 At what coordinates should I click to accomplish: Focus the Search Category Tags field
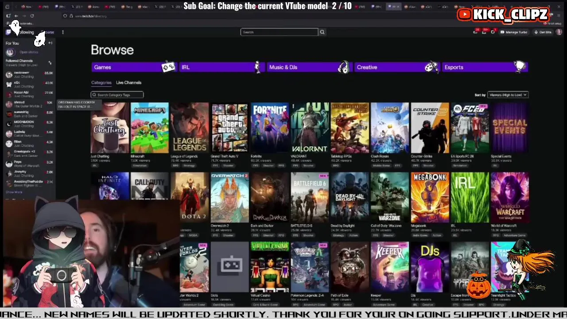(x=117, y=95)
